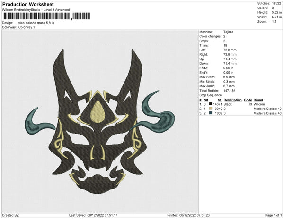Image resolution: width=284 pixels, height=219 pixels.
Task: Click the 'Stop Sequence:' heading
Action: pos(211,95)
